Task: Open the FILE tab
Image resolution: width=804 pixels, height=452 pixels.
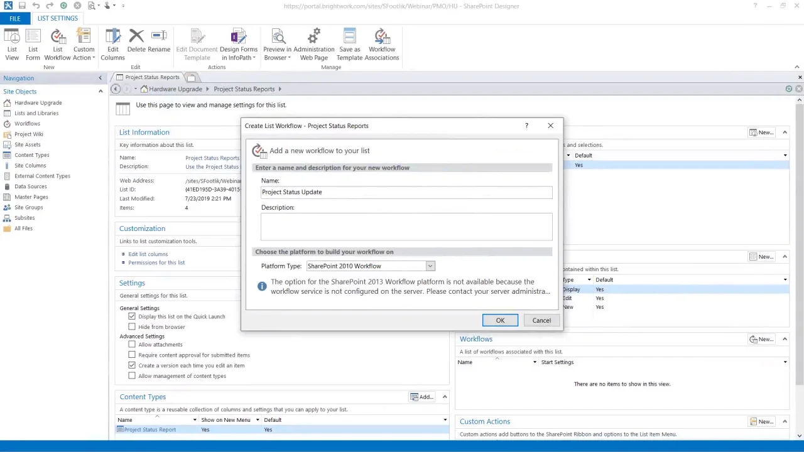Action: pyautogui.click(x=14, y=18)
